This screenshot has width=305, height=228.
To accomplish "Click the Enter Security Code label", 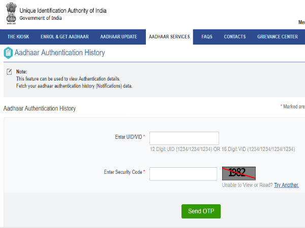I will click(x=123, y=172).
